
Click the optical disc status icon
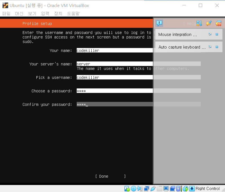pos(134,189)
